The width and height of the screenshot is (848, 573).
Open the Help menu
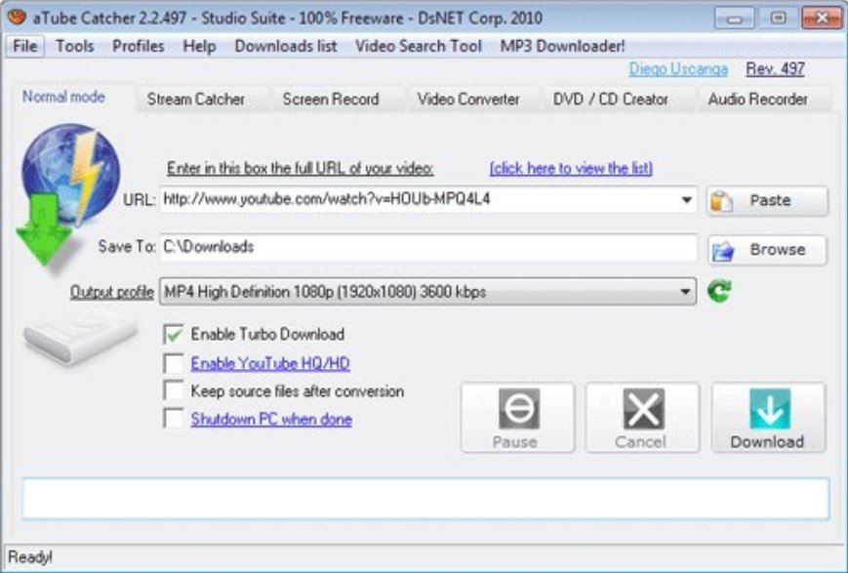tap(199, 46)
